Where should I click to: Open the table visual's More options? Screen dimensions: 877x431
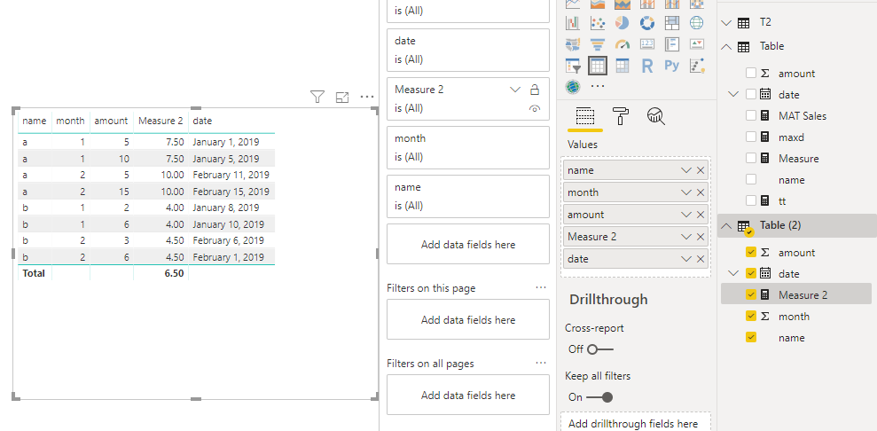tap(367, 98)
